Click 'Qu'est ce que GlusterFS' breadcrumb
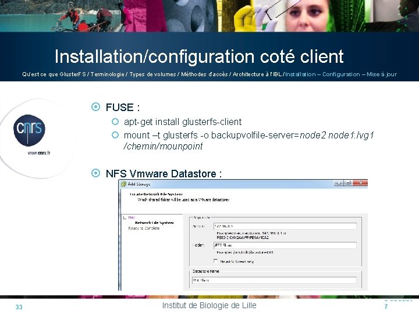This screenshot has height=314, width=419. click(x=54, y=74)
